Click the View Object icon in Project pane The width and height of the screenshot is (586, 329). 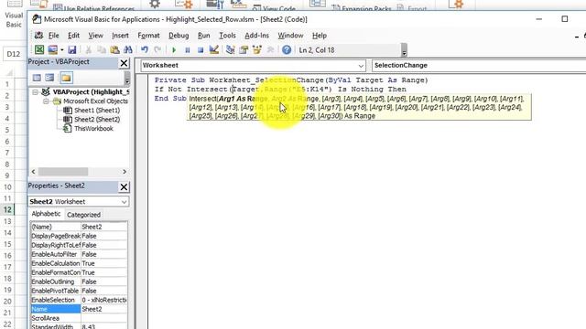tap(49, 78)
